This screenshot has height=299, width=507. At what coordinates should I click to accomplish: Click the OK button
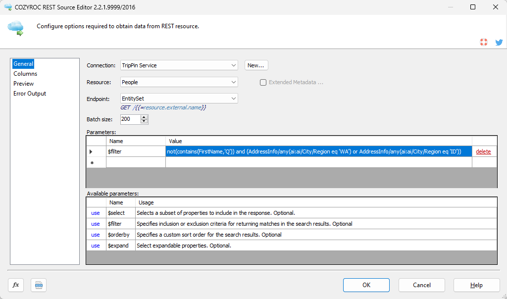366,285
